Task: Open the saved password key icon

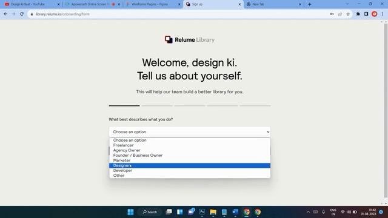Action: coord(332,14)
